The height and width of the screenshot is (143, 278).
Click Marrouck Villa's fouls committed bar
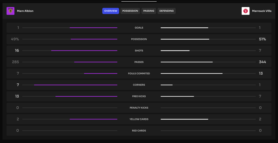tap(191, 74)
